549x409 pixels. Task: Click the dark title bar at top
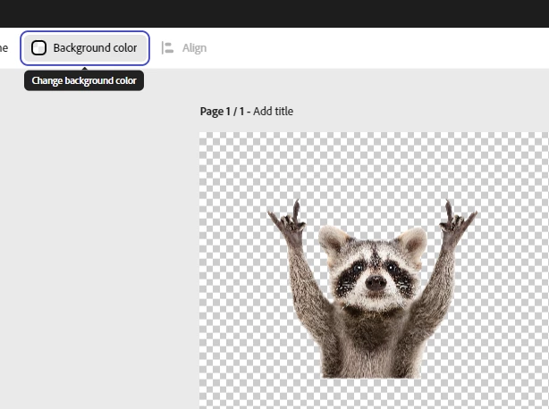(274, 13)
